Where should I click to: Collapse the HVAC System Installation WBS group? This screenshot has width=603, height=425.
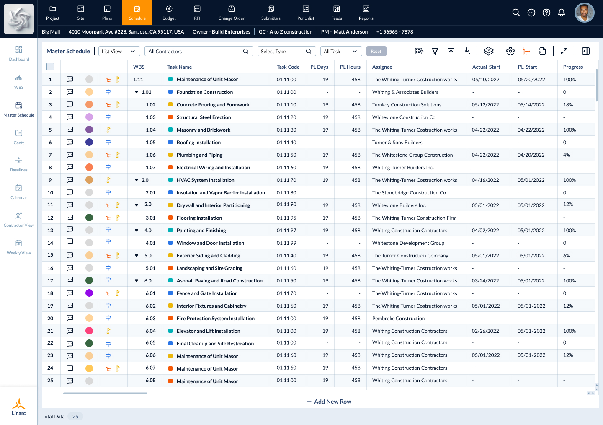coord(136,180)
